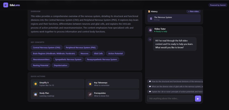Click the QUICK ACTIONS section label

tap(38, 76)
